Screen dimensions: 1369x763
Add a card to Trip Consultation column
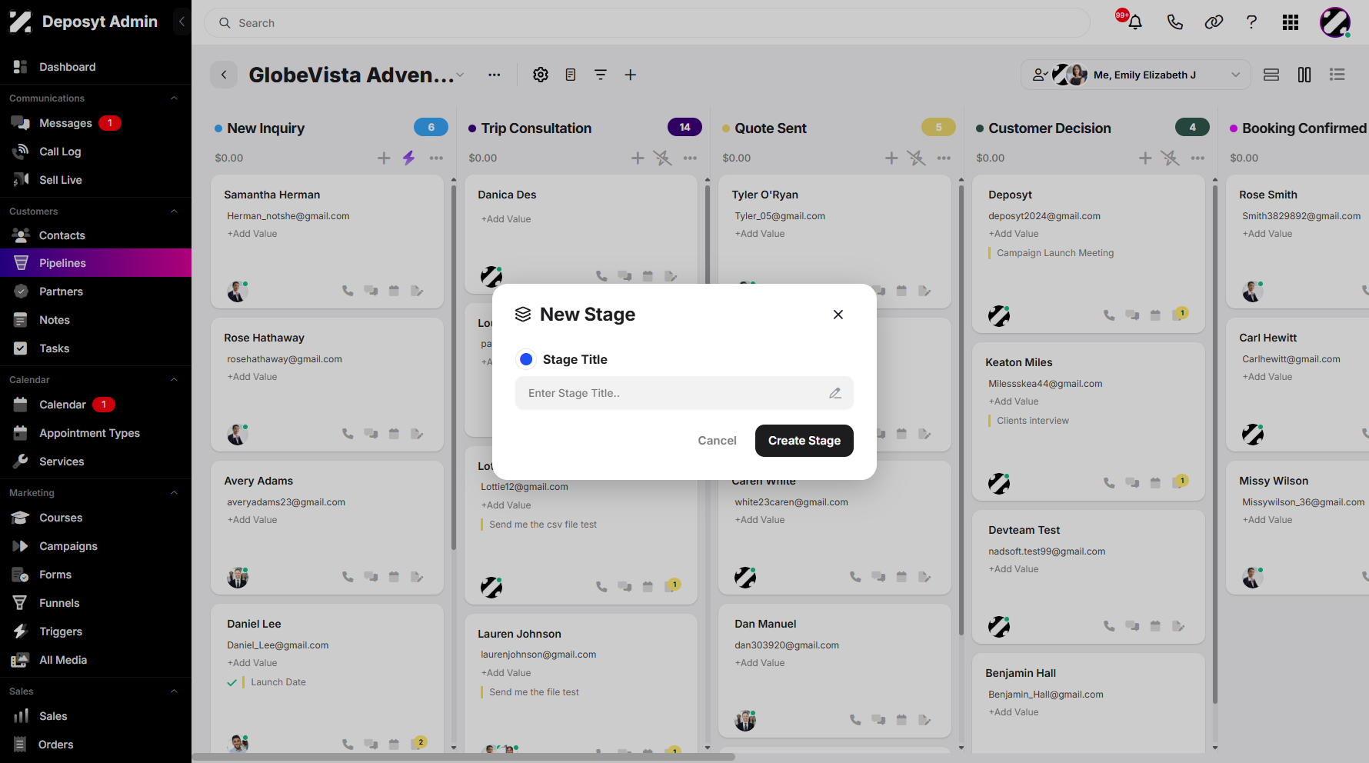click(x=638, y=158)
